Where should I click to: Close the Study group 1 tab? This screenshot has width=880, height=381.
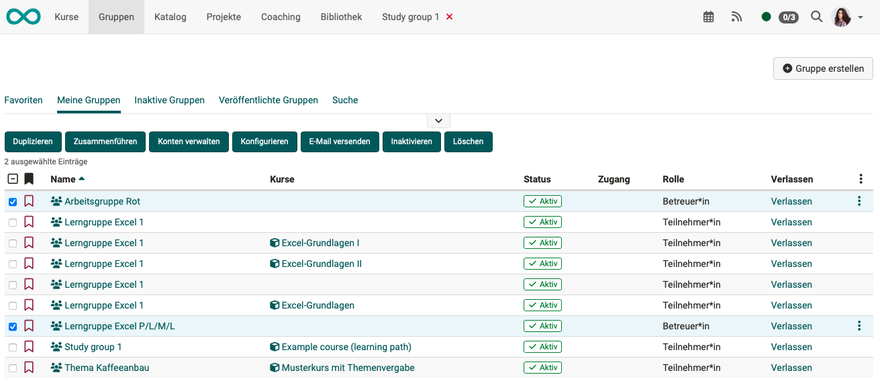click(450, 17)
